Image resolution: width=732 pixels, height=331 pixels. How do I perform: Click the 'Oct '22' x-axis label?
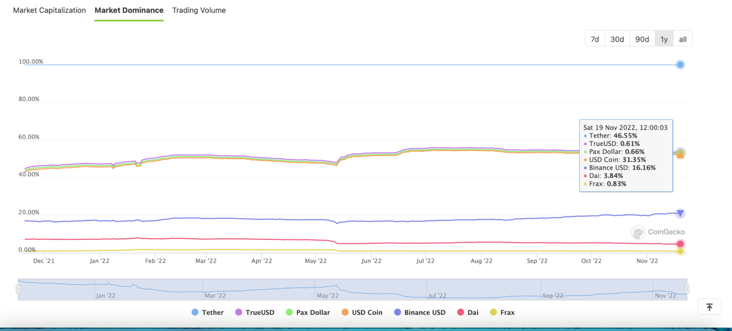591,261
